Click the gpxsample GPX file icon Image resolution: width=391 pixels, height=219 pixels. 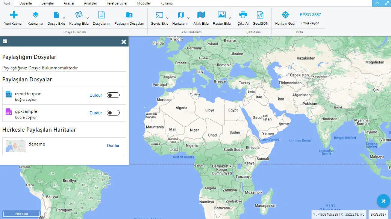click(x=9, y=112)
